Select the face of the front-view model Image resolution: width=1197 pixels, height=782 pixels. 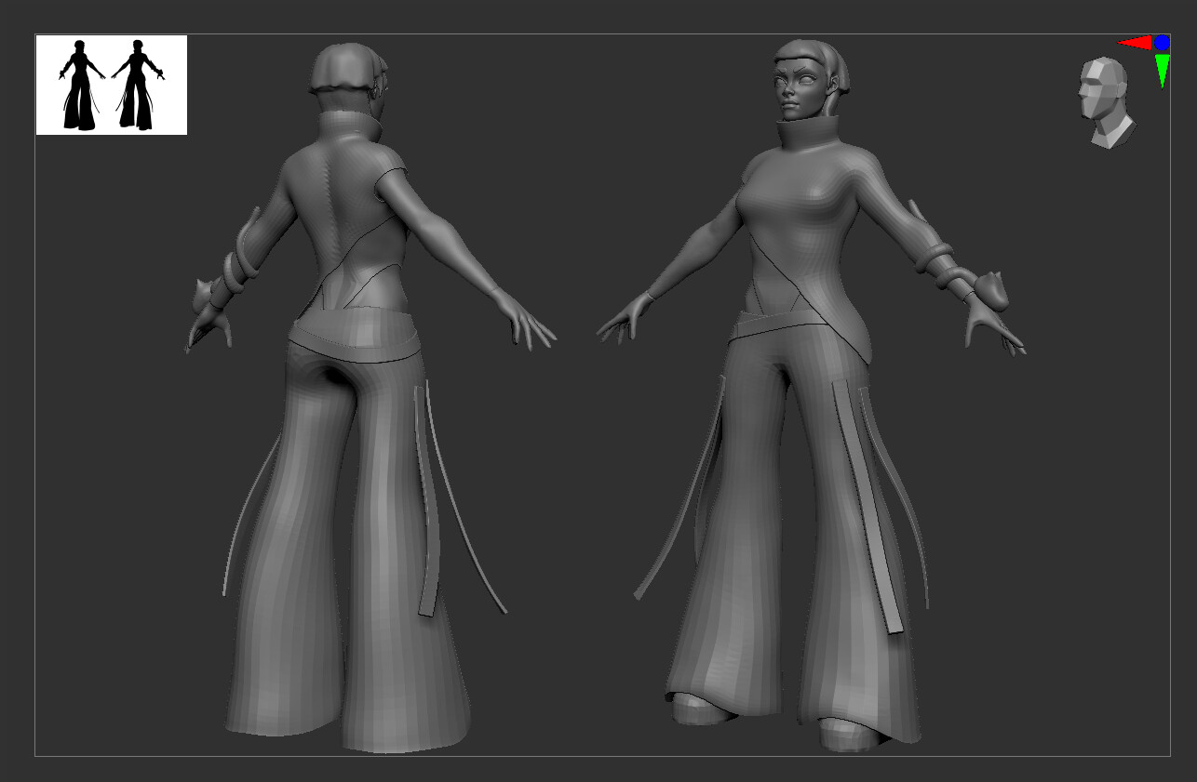click(x=793, y=90)
